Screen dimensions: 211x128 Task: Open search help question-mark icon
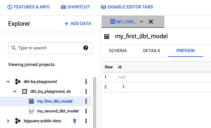(x=86, y=48)
